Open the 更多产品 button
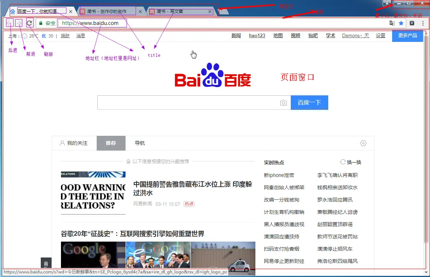Viewport: 430px width, 277px height. 408,36
